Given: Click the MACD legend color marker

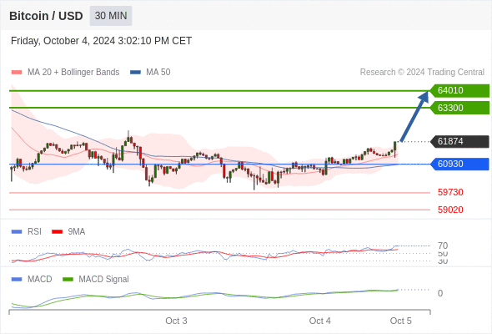Looking at the screenshot, I should pyautogui.click(x=17, y=279).
